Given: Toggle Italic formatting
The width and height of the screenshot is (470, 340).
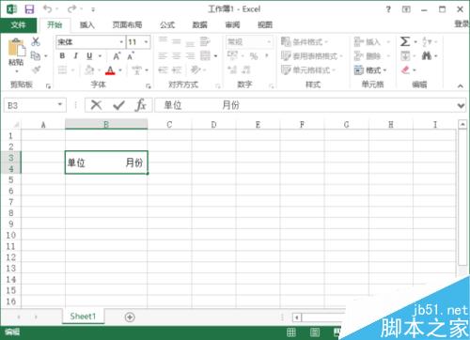Looking at the screenshot, I should pos(75,55).
